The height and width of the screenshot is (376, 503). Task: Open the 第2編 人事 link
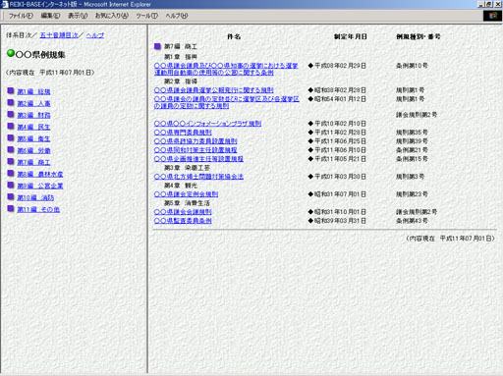[33, 103]
